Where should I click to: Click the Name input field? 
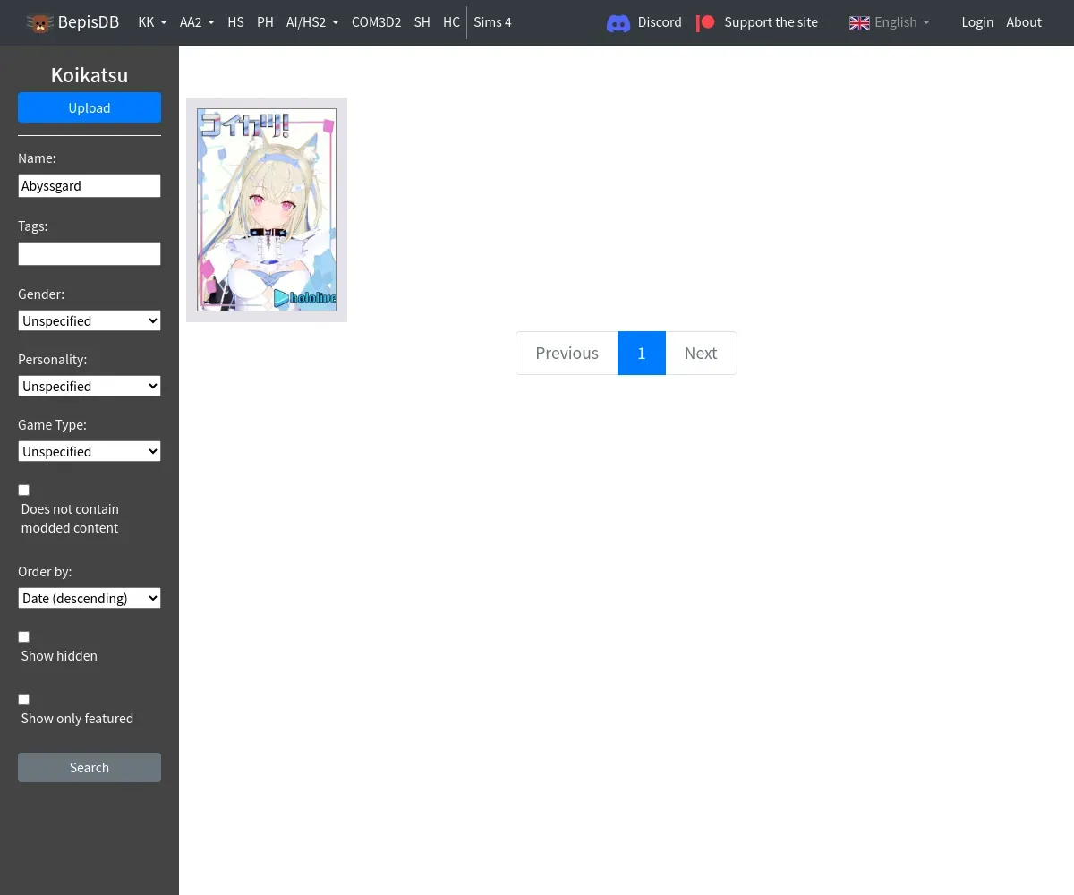[x=89, y=185]
